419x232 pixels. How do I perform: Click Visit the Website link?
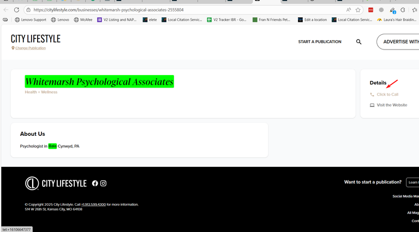coord(392,105)
